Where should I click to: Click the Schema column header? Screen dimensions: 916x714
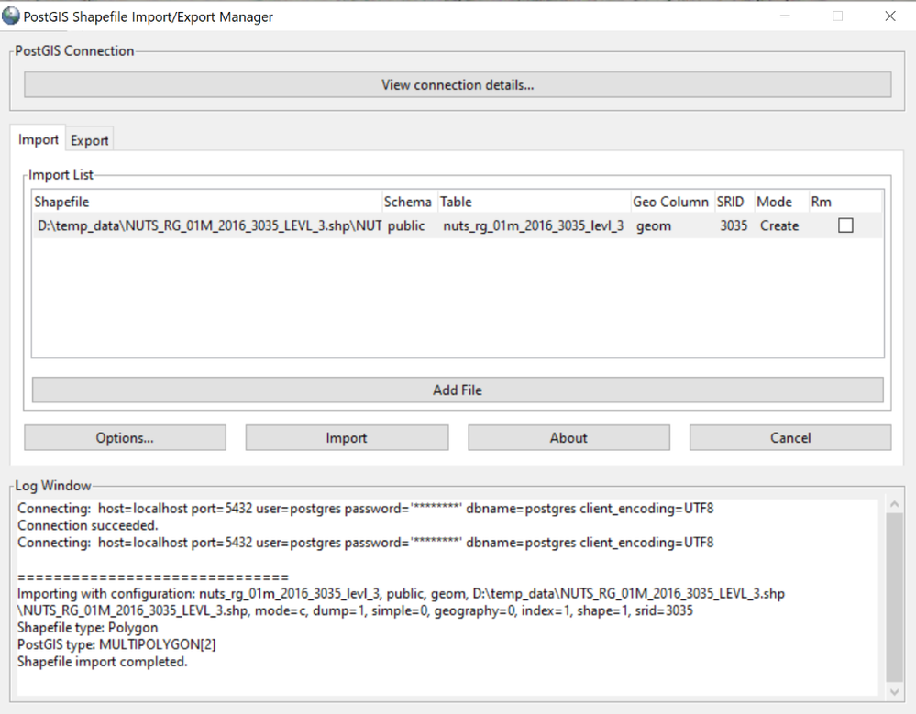point(408,202)
